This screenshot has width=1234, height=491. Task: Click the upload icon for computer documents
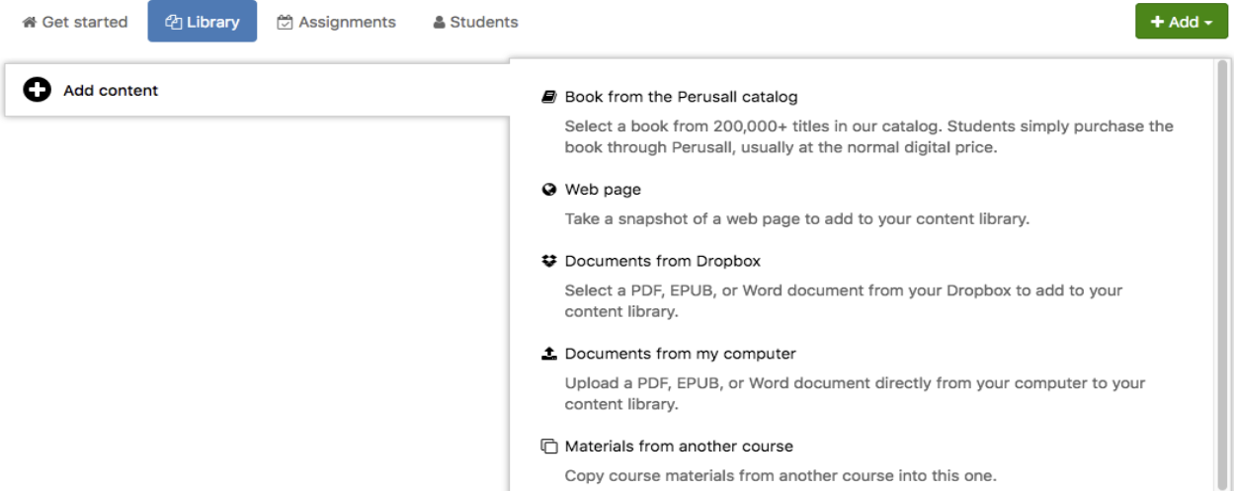coord(549,354)
